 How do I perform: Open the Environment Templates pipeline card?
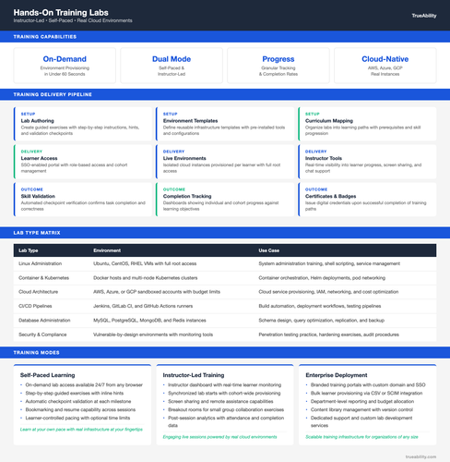pyautogui.click(x=225, y=124)
